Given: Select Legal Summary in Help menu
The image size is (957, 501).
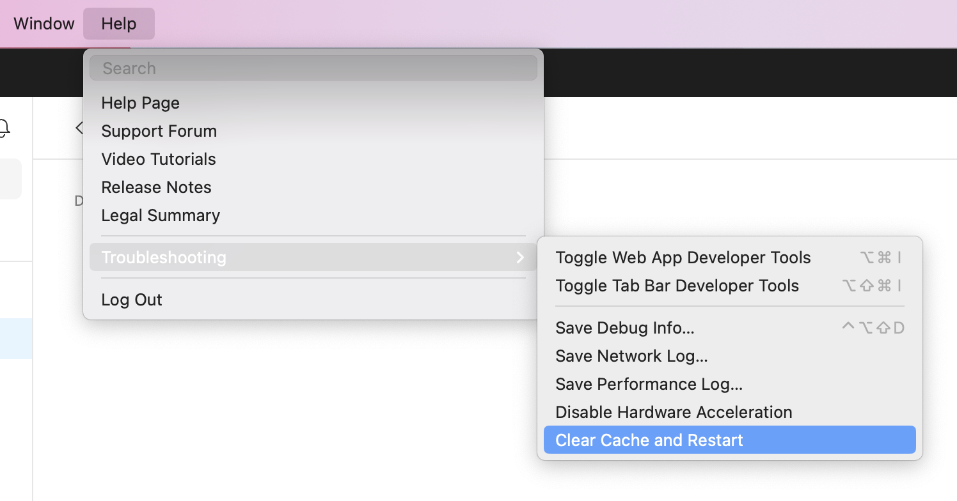Looking at the screenshot, I should [313, 215].
